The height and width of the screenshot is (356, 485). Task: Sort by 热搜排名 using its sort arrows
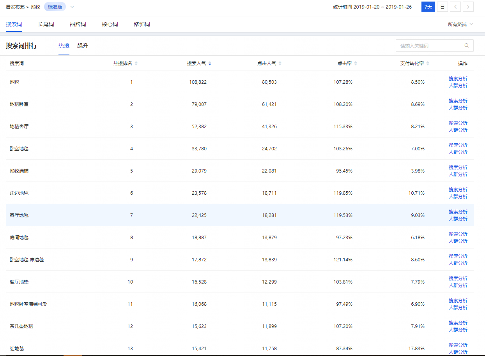click(x=136, y=63)
